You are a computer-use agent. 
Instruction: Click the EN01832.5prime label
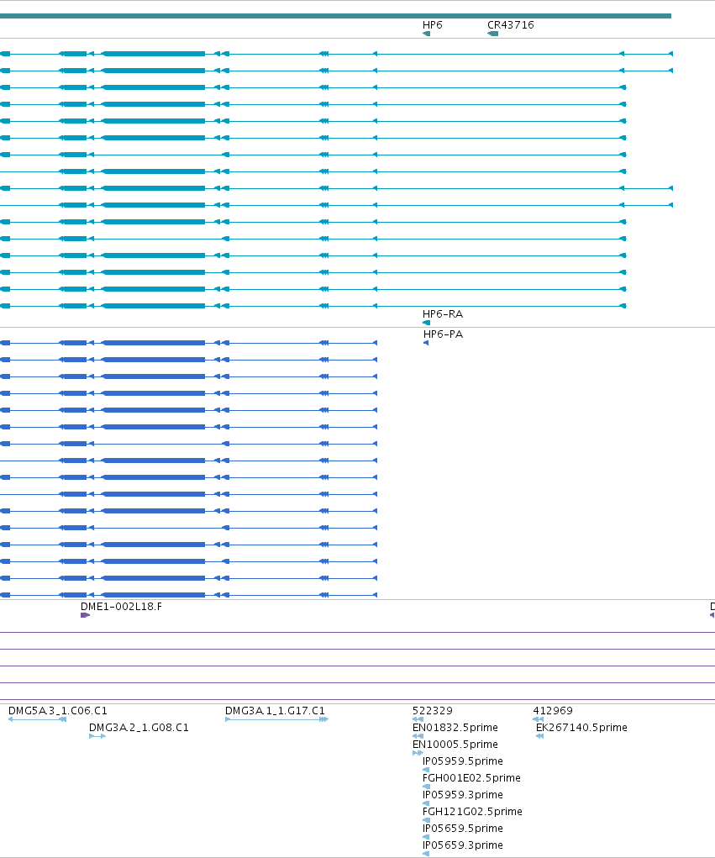click(455, 728)
